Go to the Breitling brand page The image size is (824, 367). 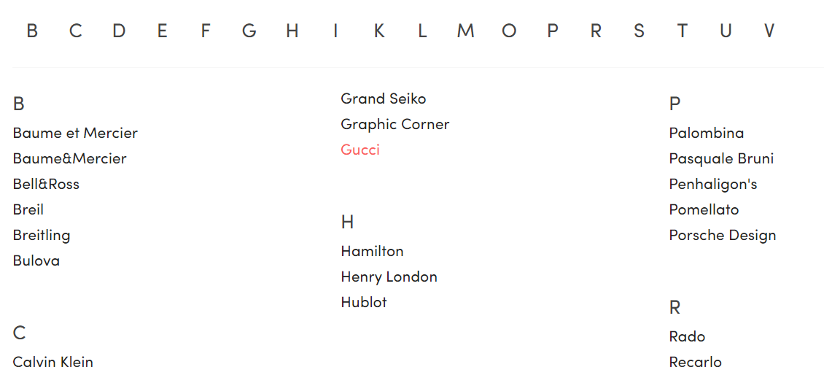click(x=42, y=235)
